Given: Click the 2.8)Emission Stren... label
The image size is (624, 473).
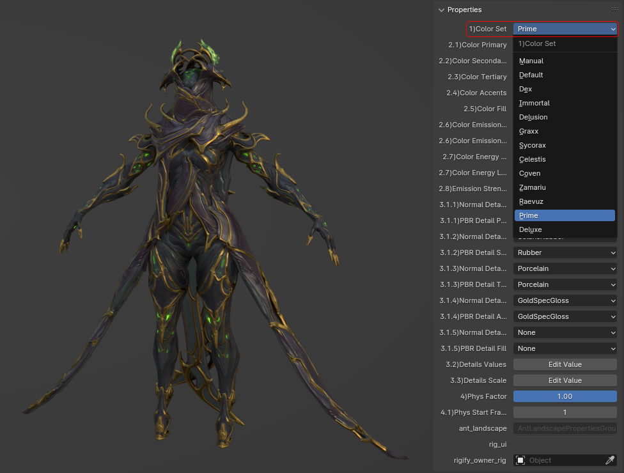Looking at the screenshot, I should [472, 189].
